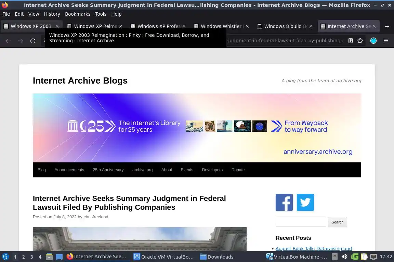Click the blue vinyl record thumbnail in banner
The width and height of the screenshot is (394, 262).
coord(260,126)
